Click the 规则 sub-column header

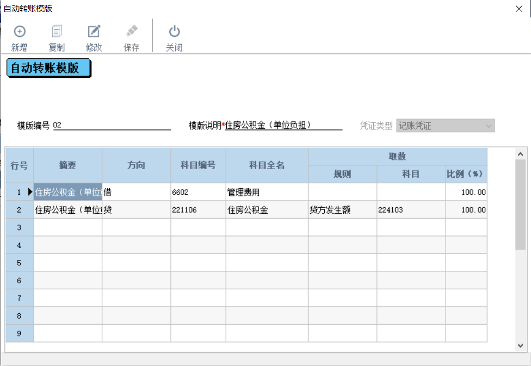point(343,175)
